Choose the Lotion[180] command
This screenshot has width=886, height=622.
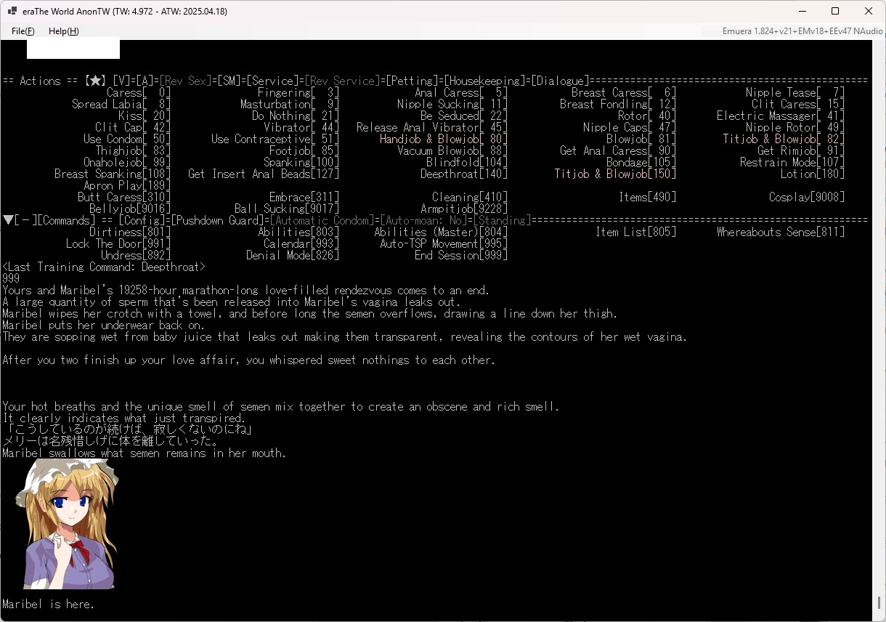tap(813, 174)
